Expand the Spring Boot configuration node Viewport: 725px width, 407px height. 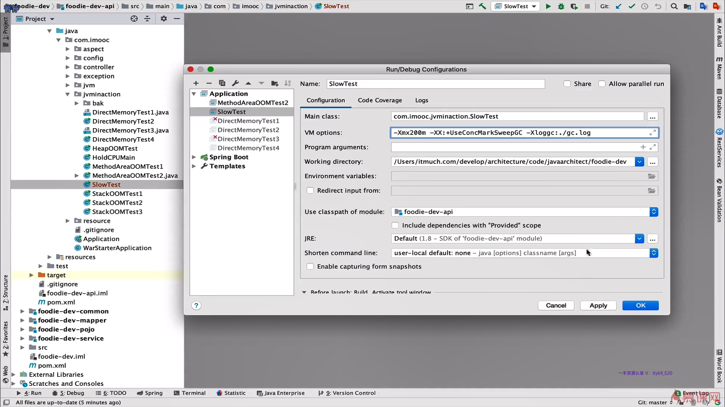pos(194,157)
